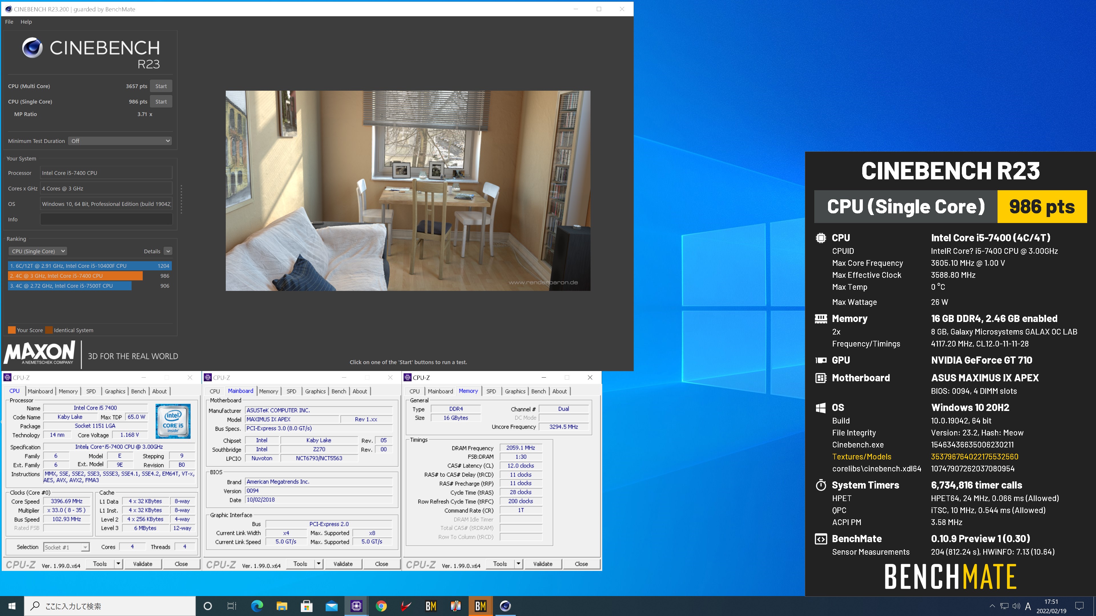Open Tools dropdown arrow in Memory CPU-Z
The width and height of the screenshot is (1096, 616).
(519, 564)
